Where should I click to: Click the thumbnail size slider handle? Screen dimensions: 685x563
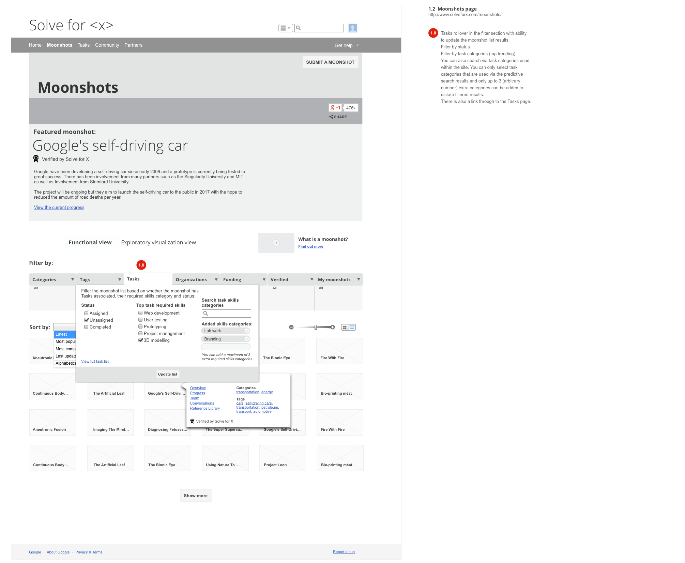[316, 327]
